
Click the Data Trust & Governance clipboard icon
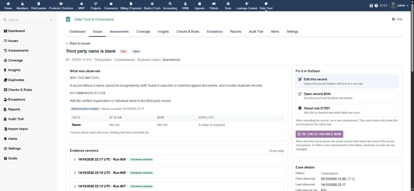point(68,19)
